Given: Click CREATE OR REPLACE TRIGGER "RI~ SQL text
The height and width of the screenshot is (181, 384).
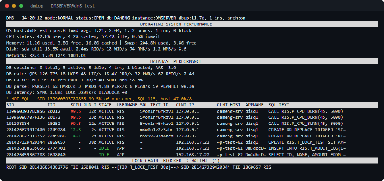Looking at the screenshot, I should coord(307,136).
